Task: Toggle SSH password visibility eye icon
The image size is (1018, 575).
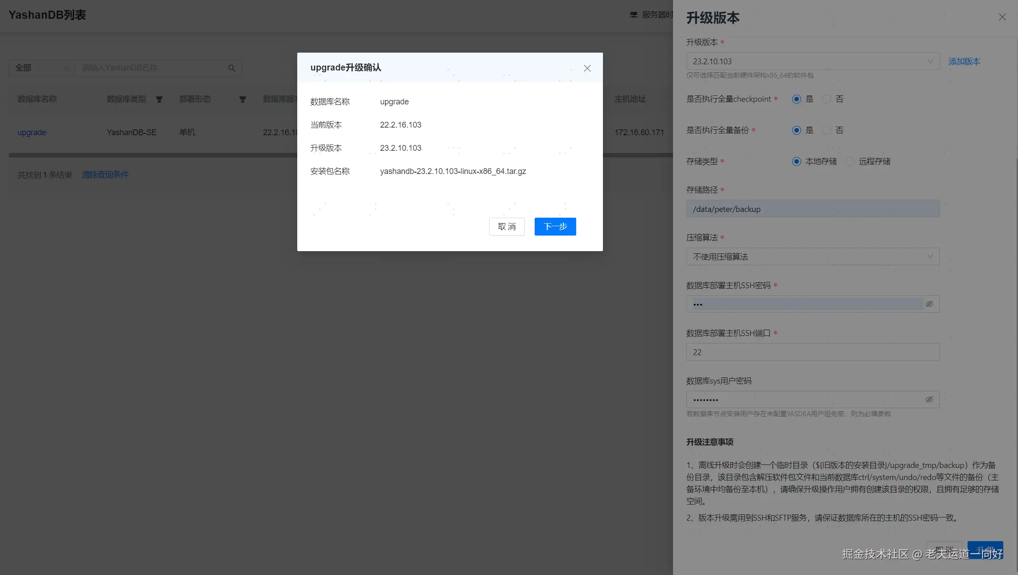Action: pyautogui.click(x=929, y=304)
